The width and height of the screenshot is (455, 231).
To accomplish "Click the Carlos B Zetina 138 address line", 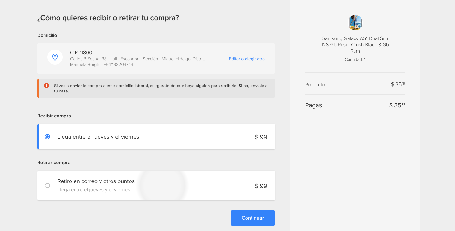I will 137,59.
